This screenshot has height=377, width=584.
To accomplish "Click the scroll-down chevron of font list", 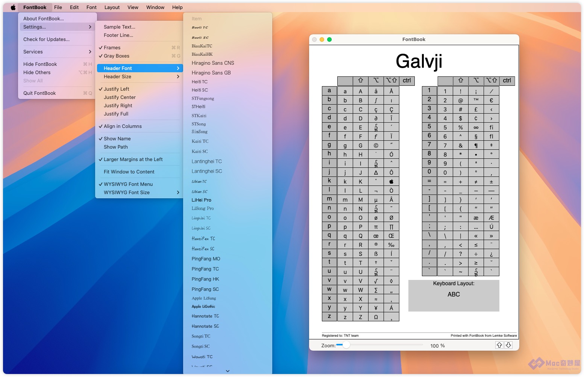I will pos(228,371).
